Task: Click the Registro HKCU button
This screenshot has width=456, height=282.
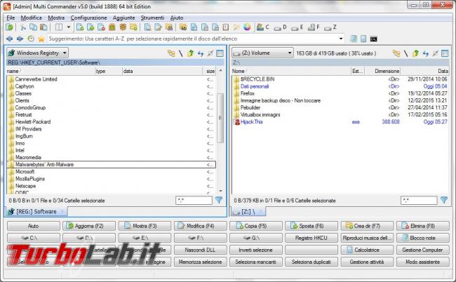Action: (x=311, y=238)
